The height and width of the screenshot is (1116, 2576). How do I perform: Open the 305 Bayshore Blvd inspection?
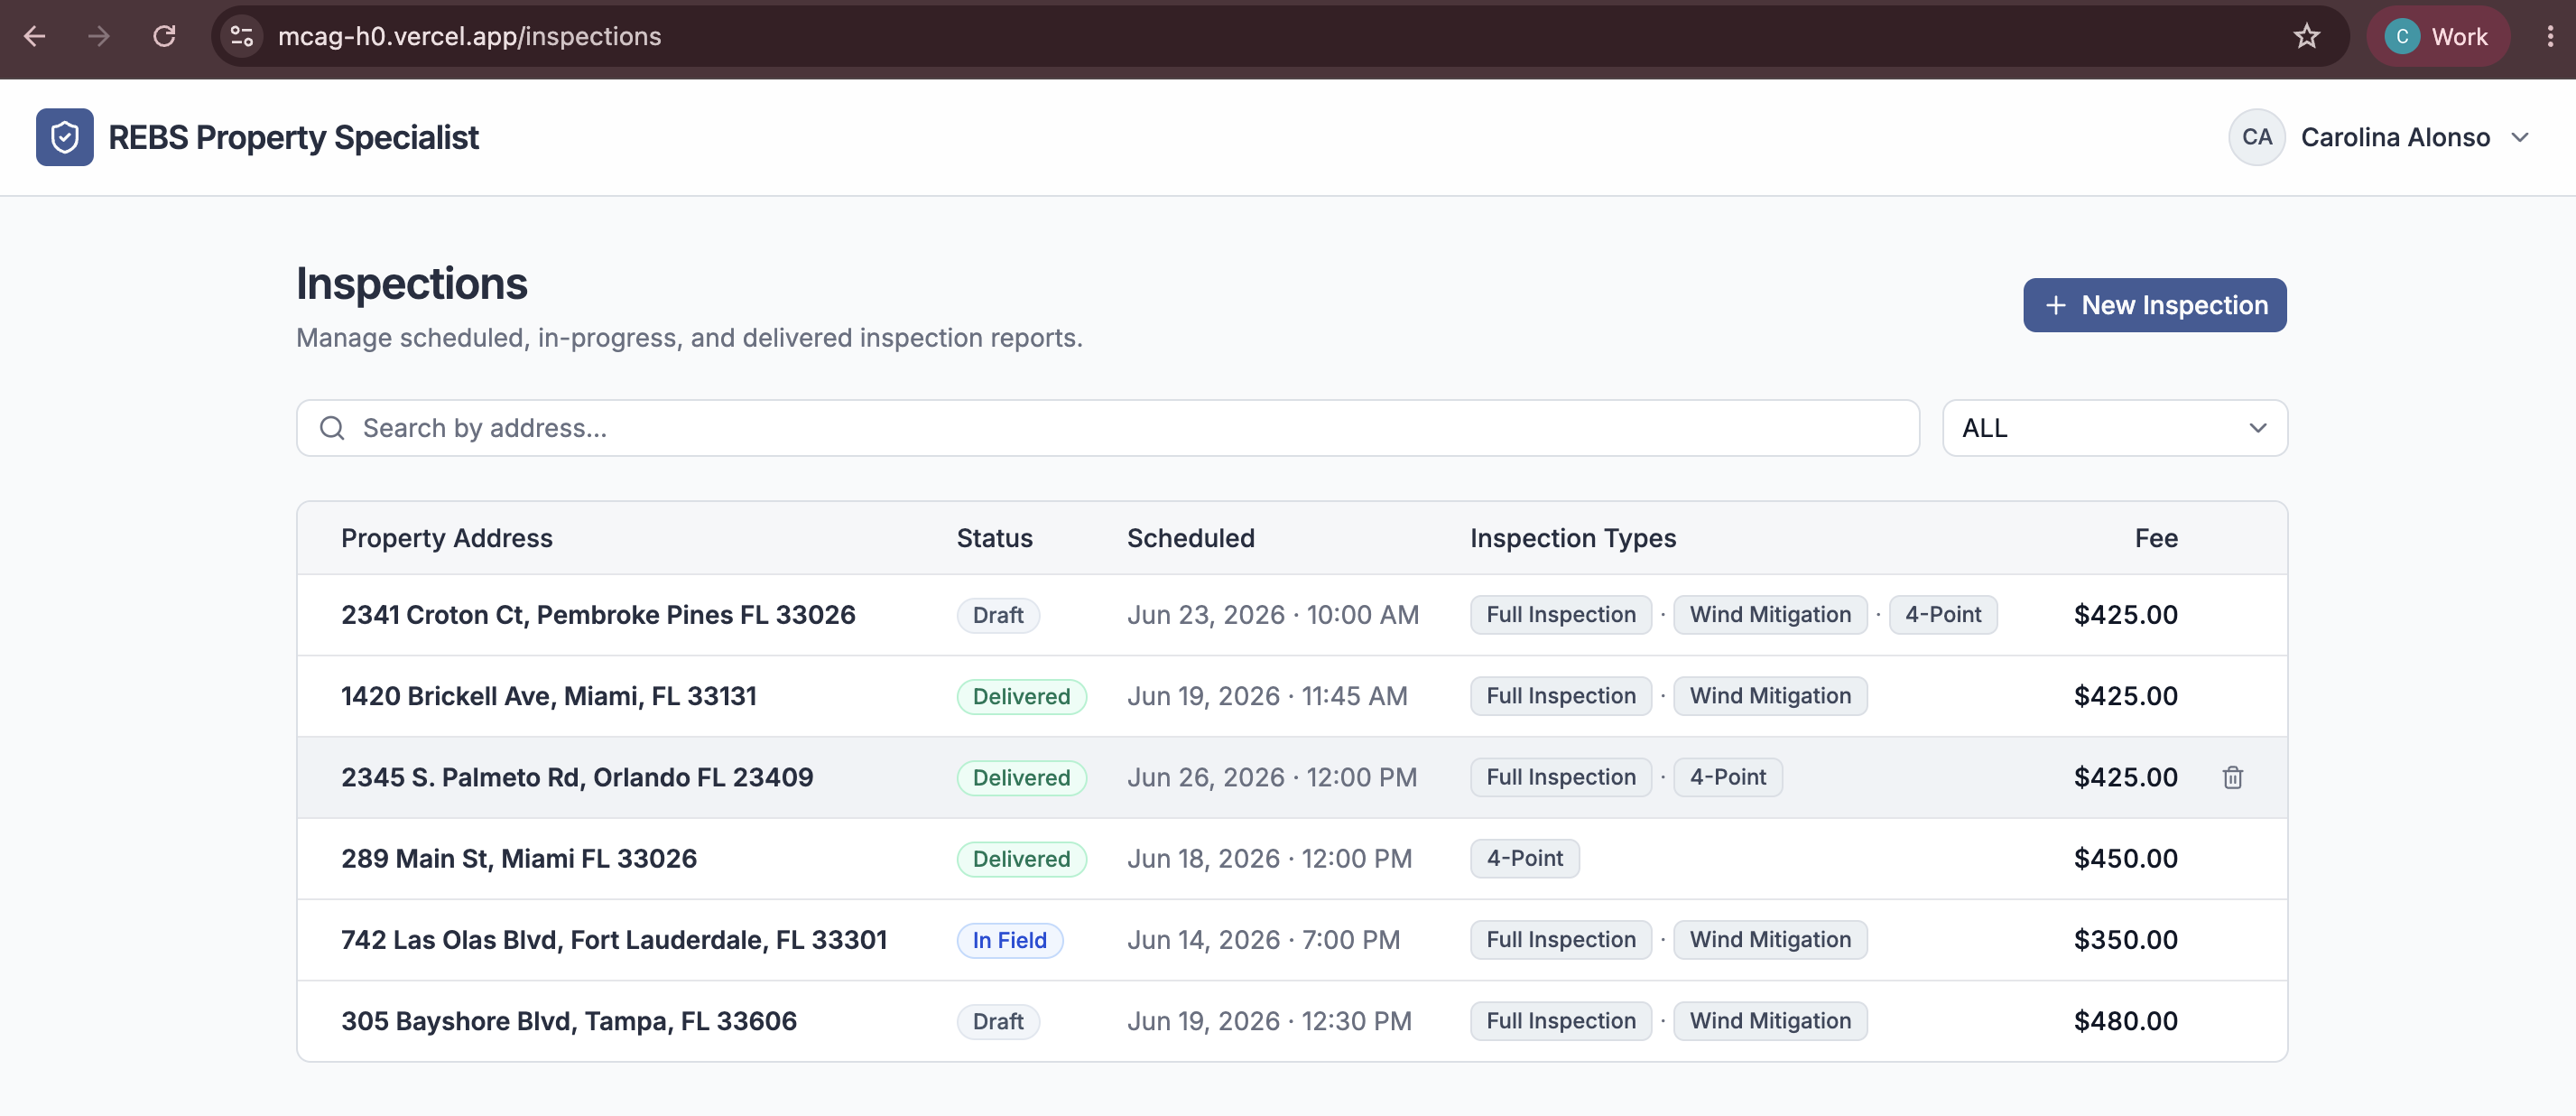(1291, 1021)
